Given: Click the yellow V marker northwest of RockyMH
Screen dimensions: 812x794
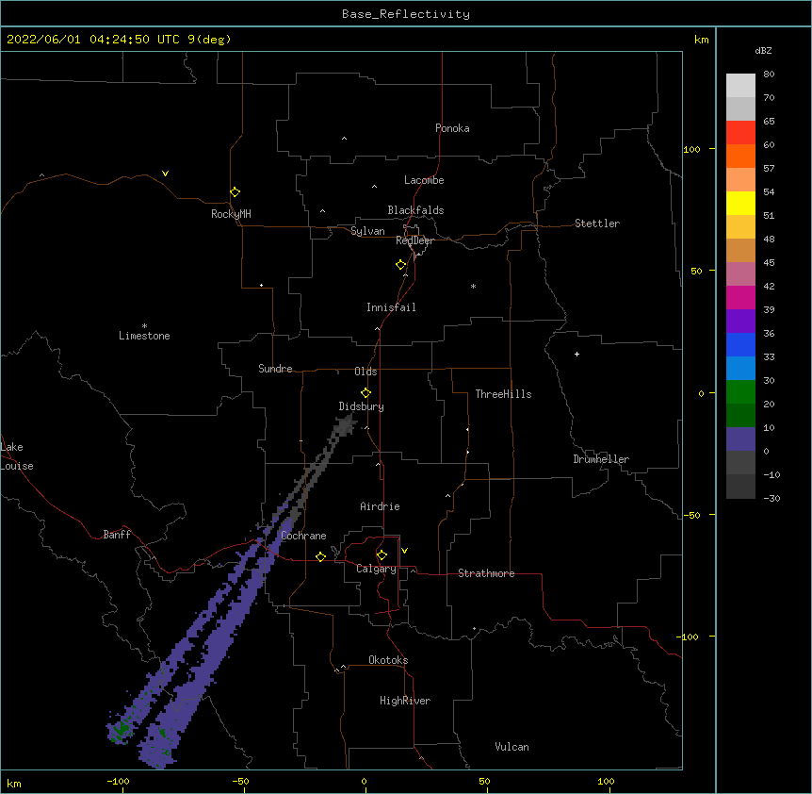Looking at the screenshot, I should click(x=165, y=174).
